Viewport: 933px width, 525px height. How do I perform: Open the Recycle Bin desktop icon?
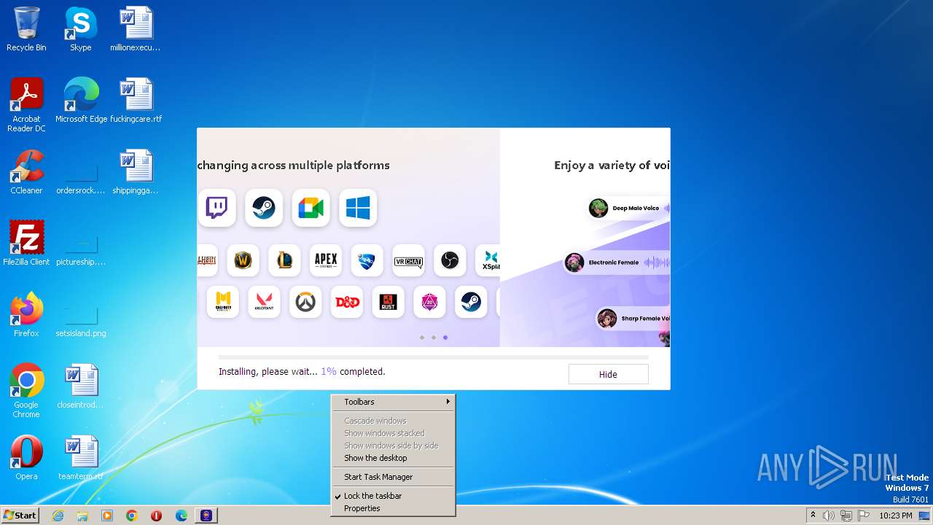pyautogui.click(x=26, y=29)
